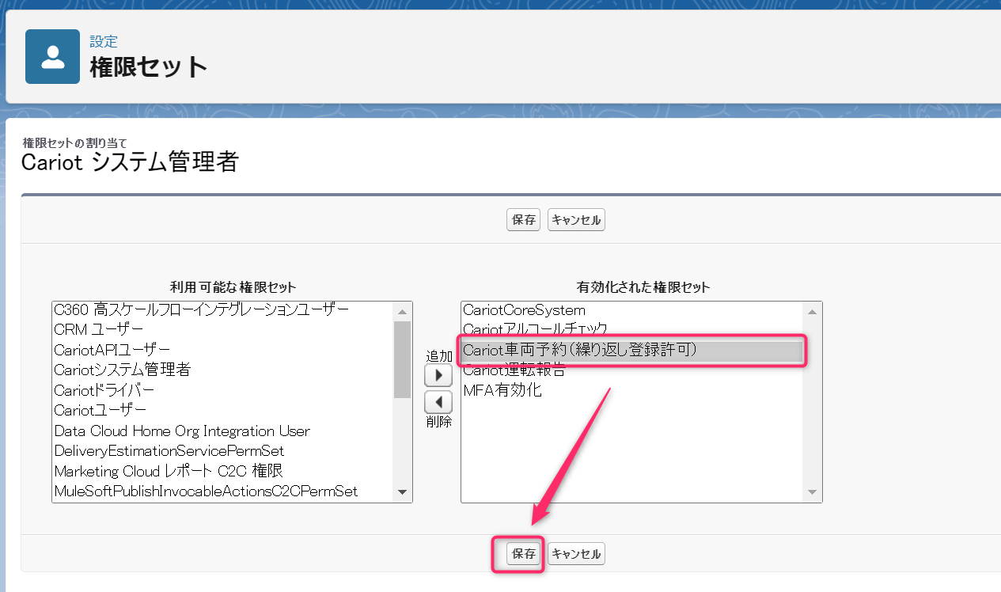Choose CariotAPIユーザー from the available list
The width and height of the screenshot is (1001, 592).
click(x=222, y=349)
